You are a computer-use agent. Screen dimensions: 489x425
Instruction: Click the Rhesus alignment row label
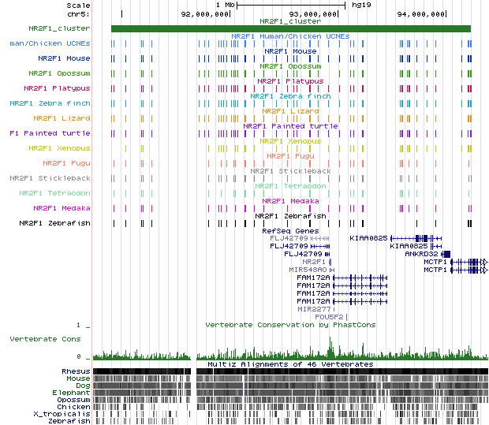(x=75, y=371)
